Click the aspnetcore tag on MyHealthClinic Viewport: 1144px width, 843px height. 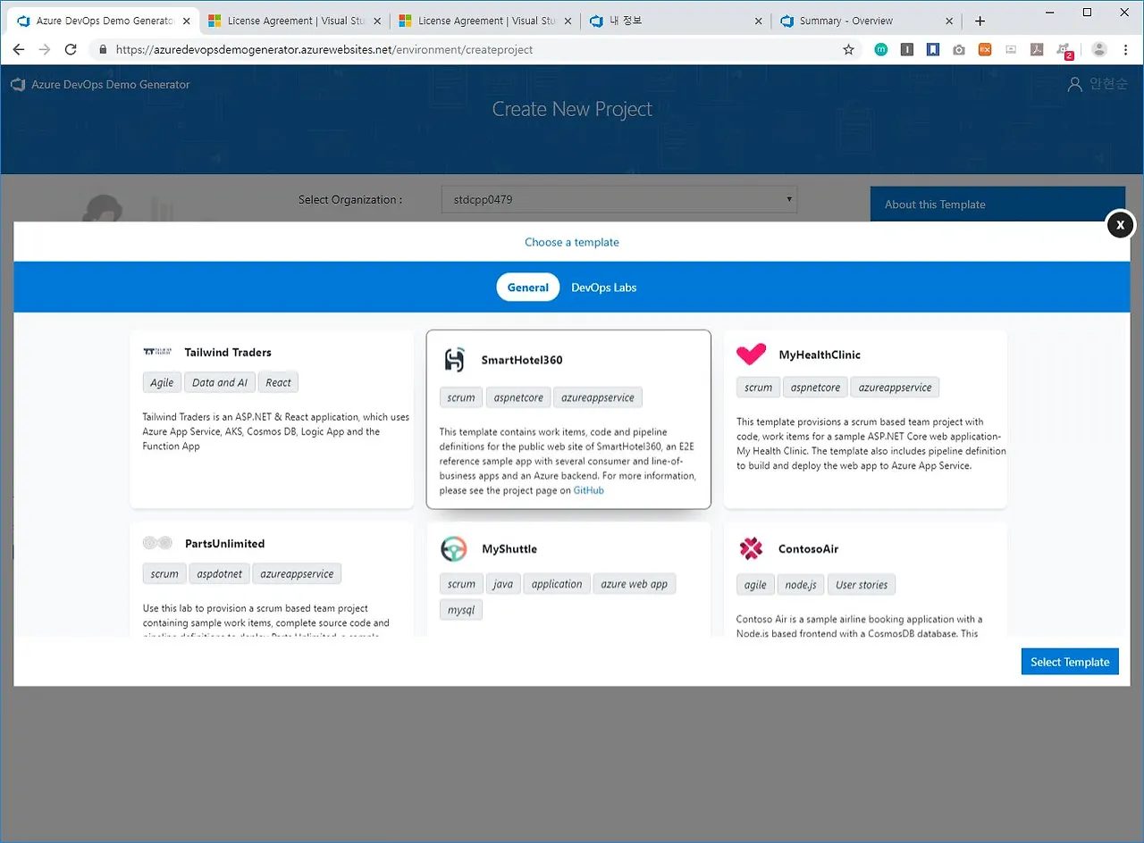tap(816, 388)
